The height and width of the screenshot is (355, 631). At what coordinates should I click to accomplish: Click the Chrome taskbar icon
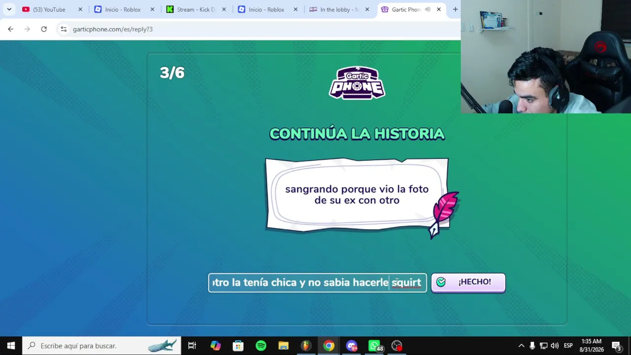(x=329, y=346)
